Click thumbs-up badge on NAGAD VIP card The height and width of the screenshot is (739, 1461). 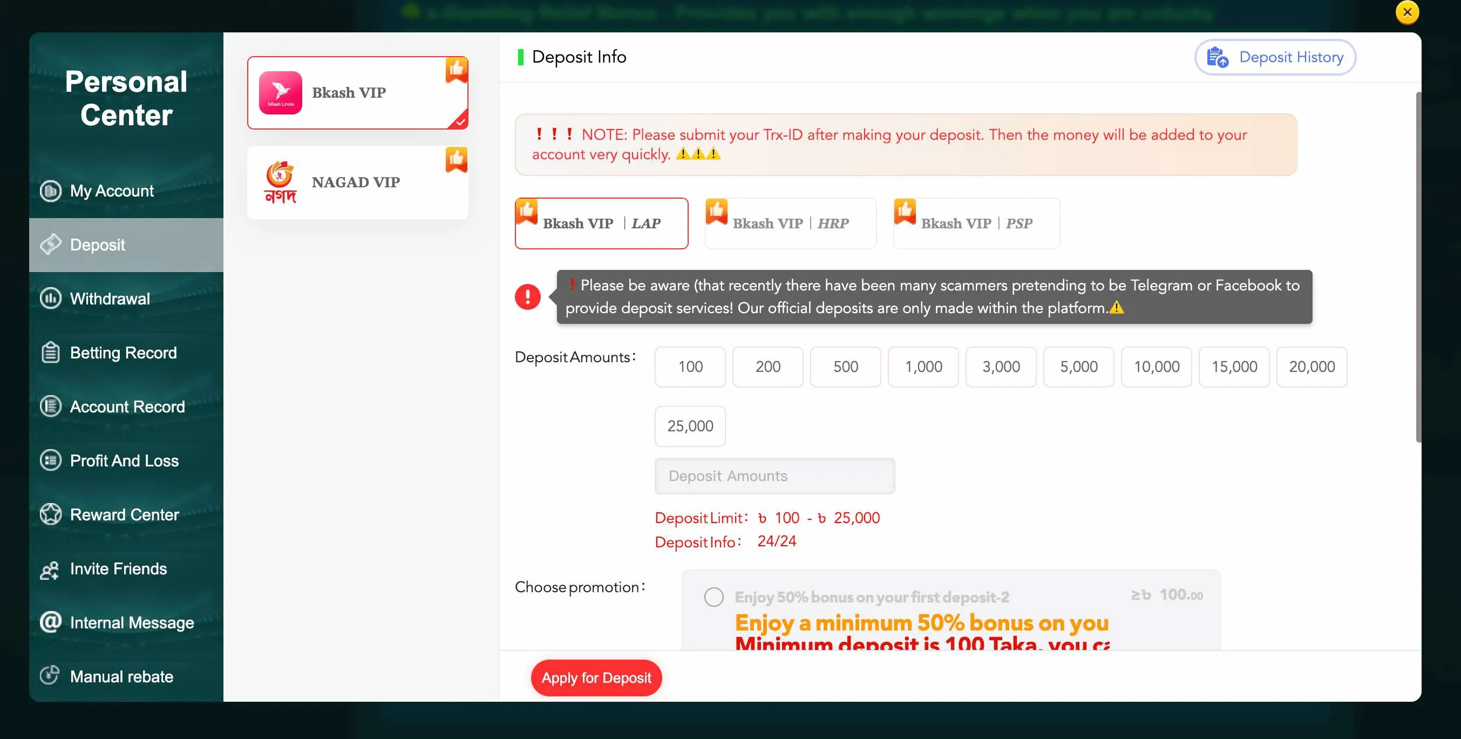click(x=457, y=159)
